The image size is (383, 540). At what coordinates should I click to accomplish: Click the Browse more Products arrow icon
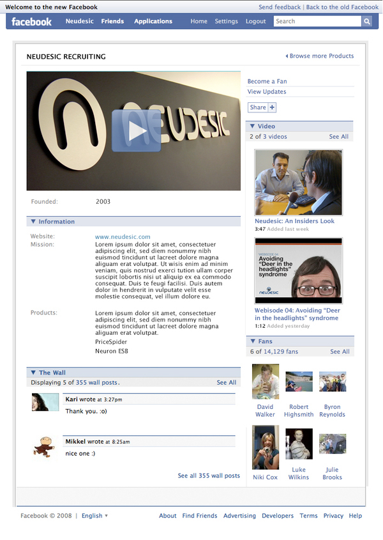(287, 56)
